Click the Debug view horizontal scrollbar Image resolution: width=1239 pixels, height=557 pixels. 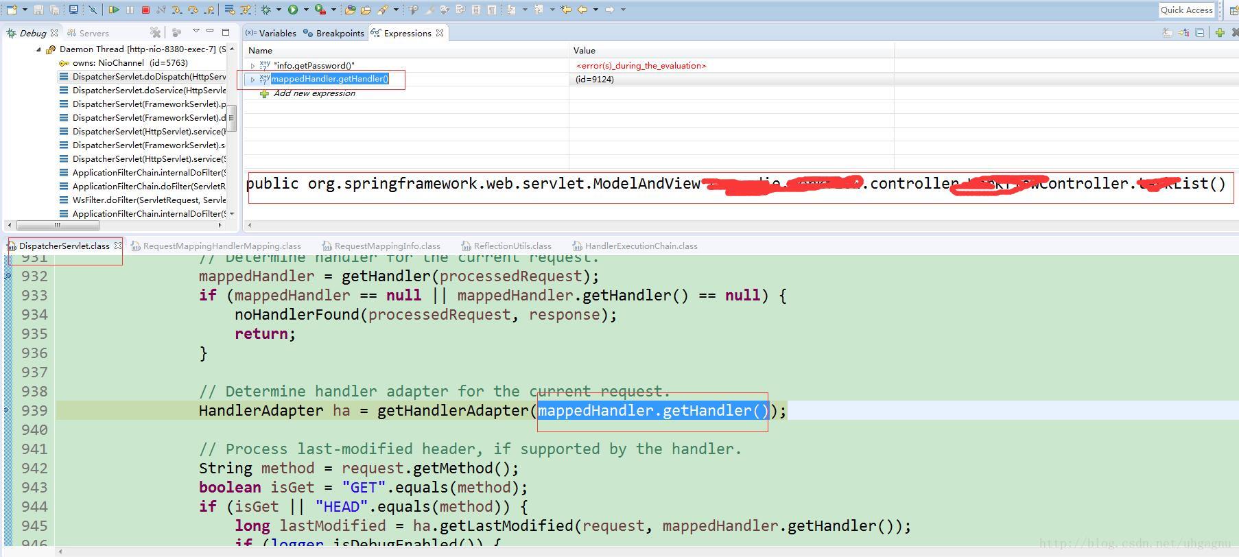click(x=58, y=225)
